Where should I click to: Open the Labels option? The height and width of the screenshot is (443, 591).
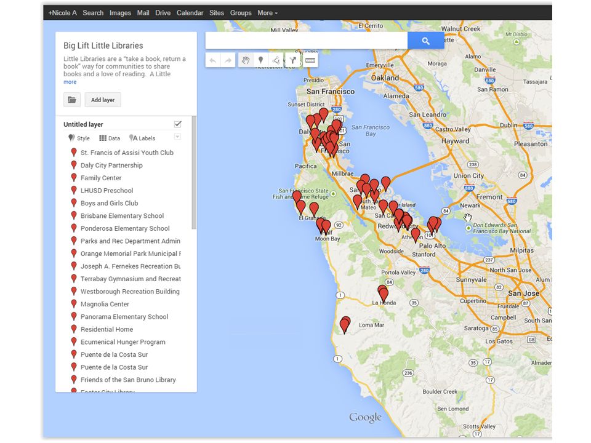tap(142, 138)
